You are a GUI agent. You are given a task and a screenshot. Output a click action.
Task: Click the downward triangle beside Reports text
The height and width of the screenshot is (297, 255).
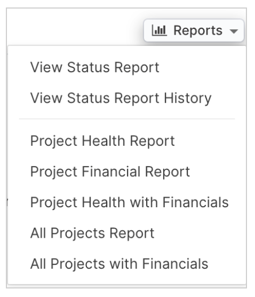pos(234,32)
